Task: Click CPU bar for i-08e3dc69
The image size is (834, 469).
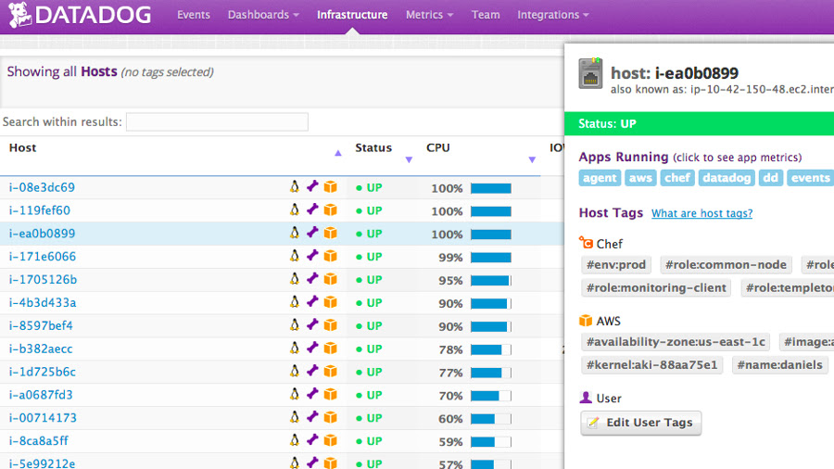Action: pos(491,188)
